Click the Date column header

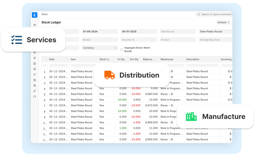52,59
